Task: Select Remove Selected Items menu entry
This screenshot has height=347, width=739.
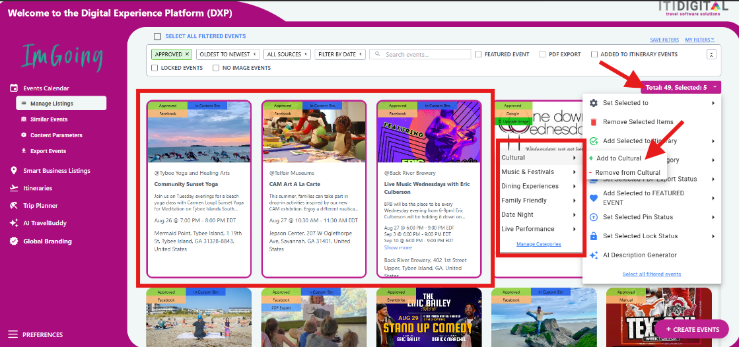Action: (x=652, y=122)
